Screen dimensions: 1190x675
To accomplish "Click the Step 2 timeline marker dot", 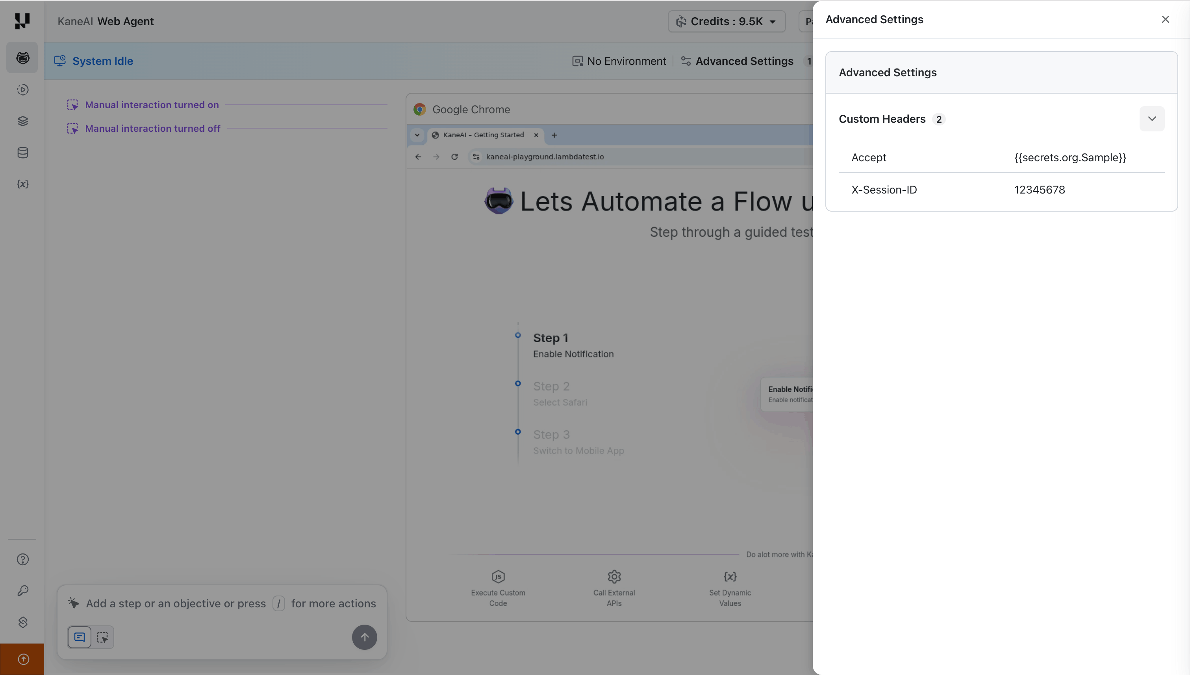I will [x=518, y=384].
